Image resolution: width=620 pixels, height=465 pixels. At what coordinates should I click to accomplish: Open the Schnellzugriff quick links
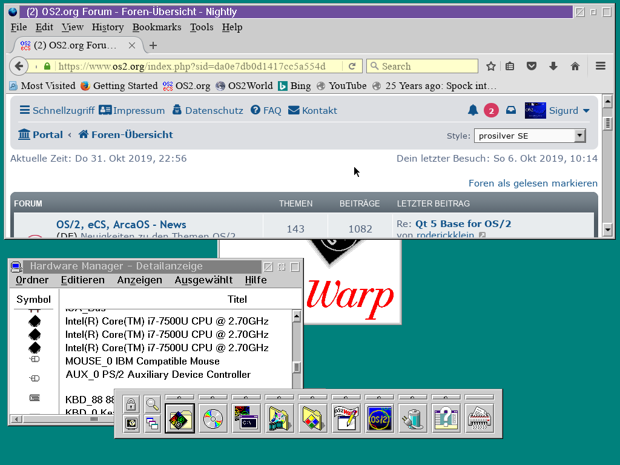58,110
